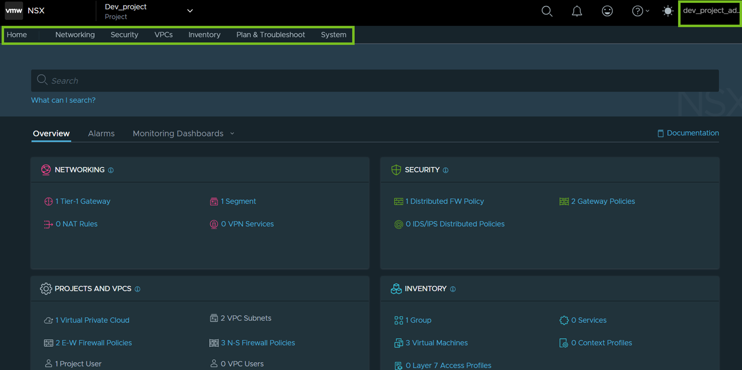The image size is (742, 370).
Task: Click the Projects and VPCs gear icon
Action: tap(46, 288)
